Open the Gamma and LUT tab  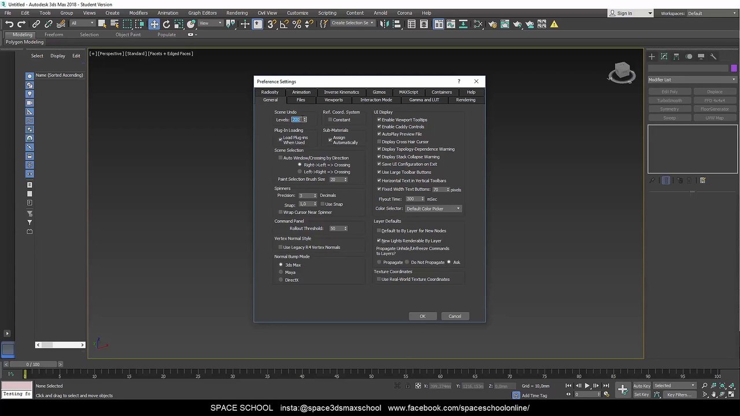(x=424, y=100)
